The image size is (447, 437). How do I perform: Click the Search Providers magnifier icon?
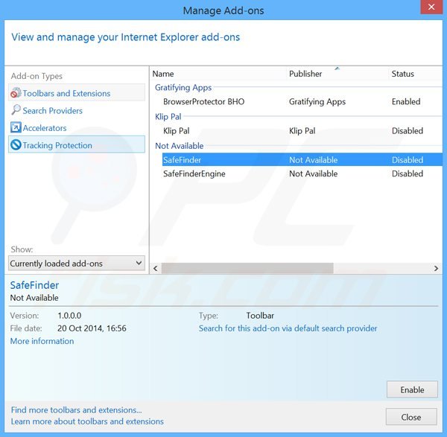tap(16, 110)
